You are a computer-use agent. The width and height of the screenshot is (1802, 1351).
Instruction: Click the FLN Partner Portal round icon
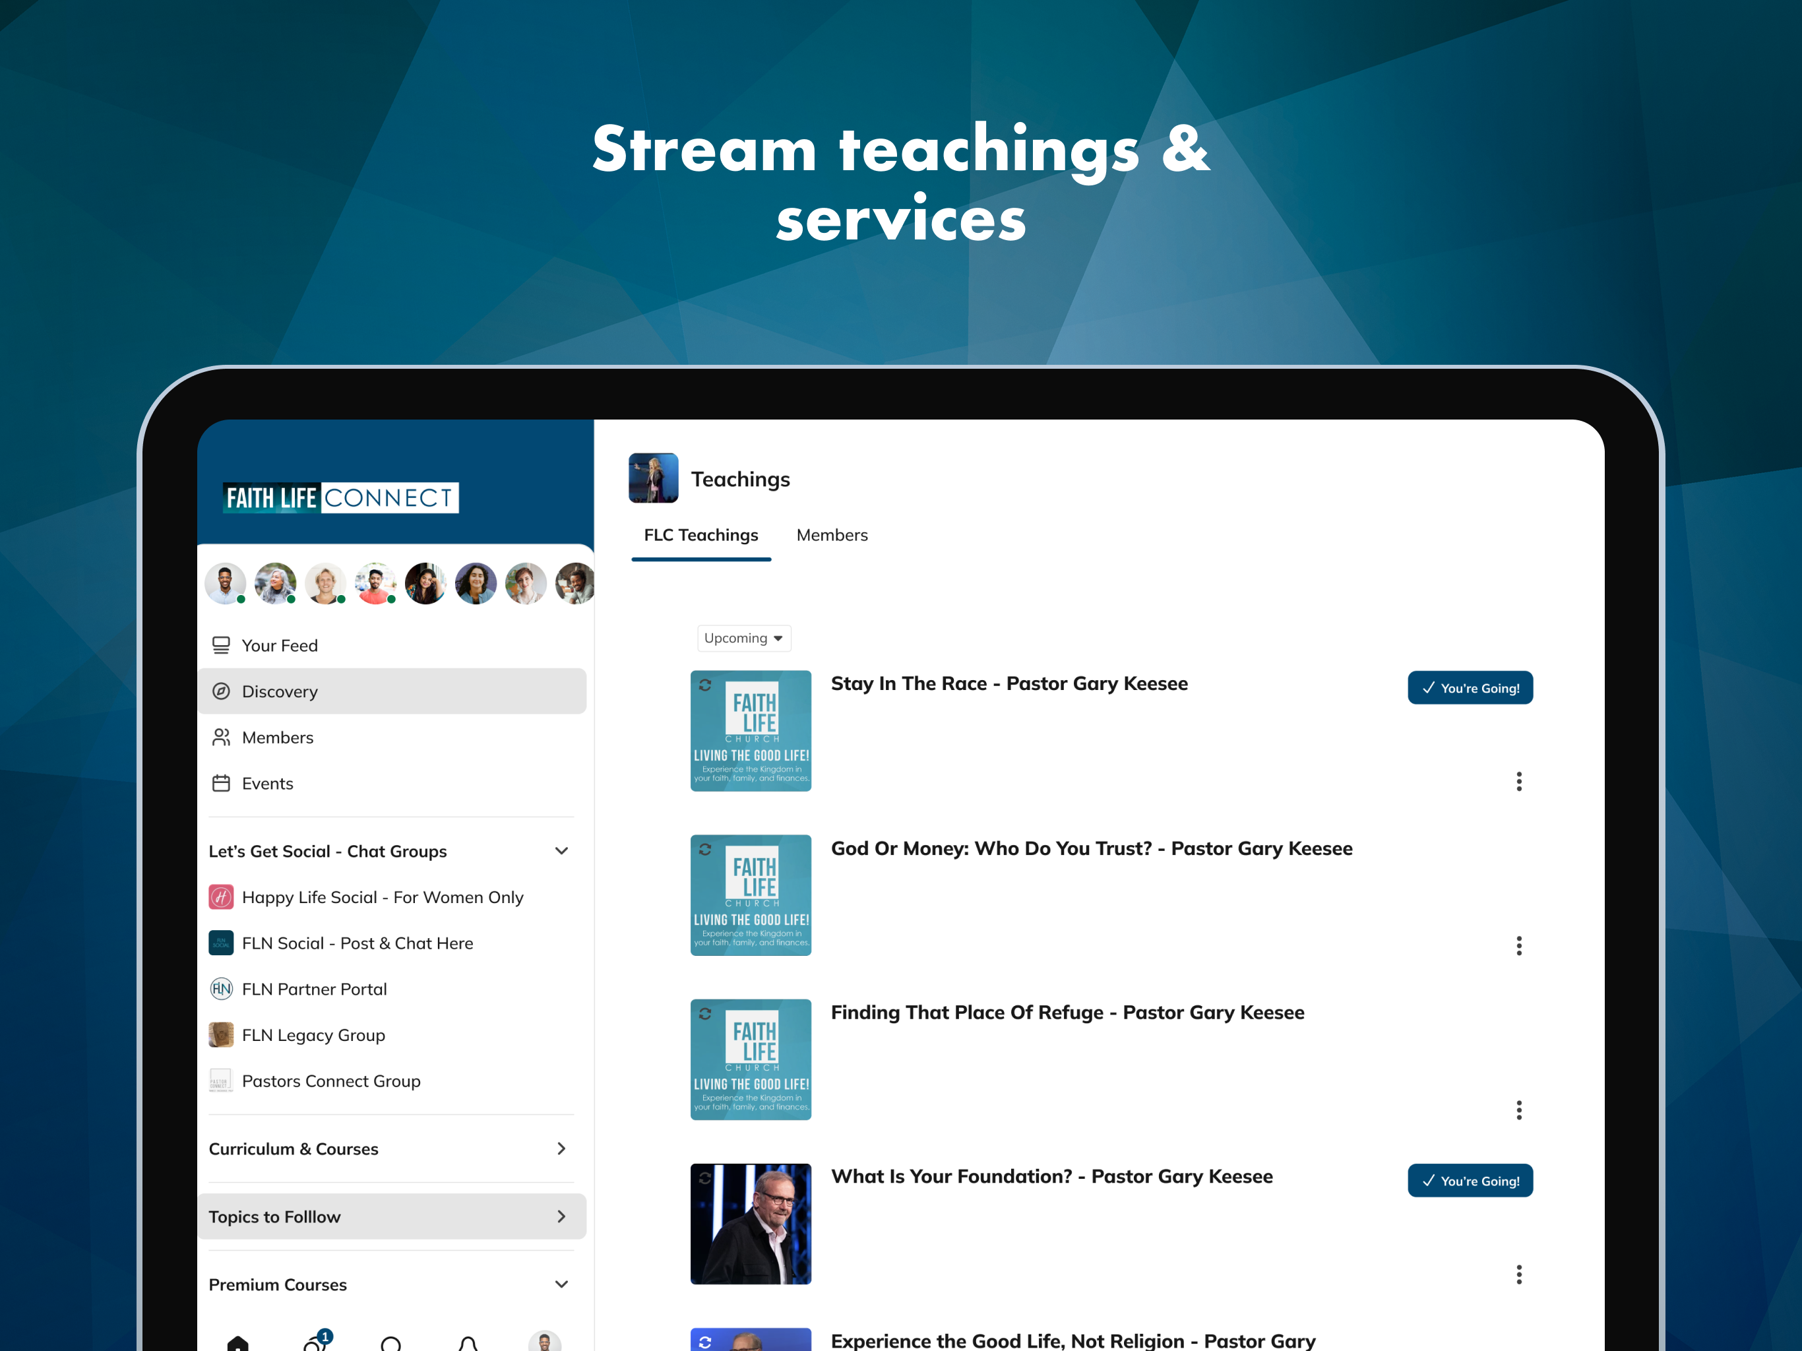tap(221, 990)
